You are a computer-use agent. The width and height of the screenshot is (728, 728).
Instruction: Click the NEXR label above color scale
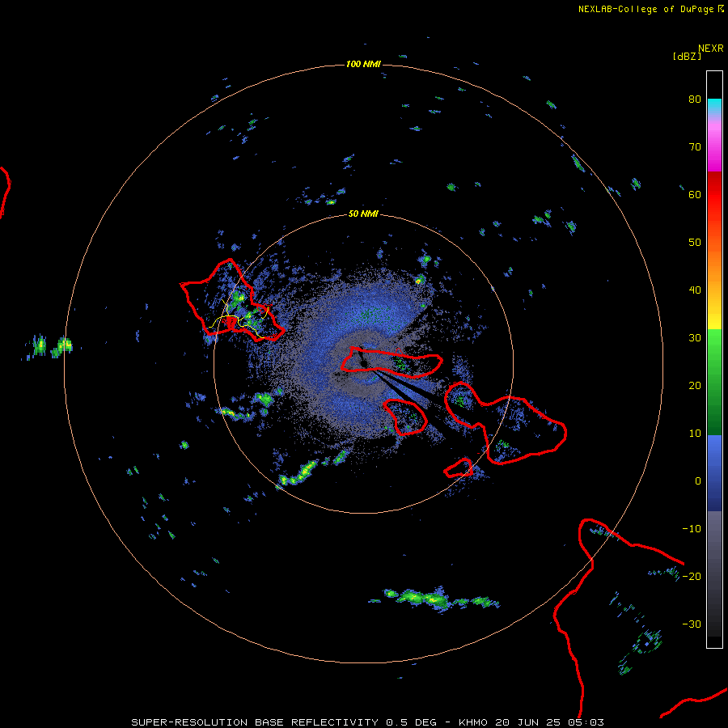[711, 49]
